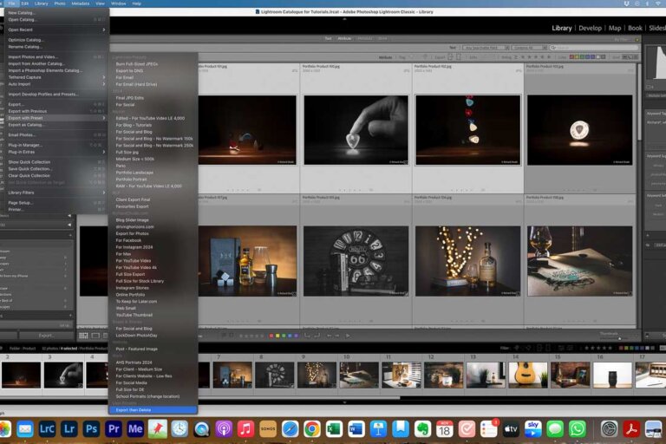666x444 pixels.
Task: Adjust the thumbnails size slider
Action: click(620, 338)
